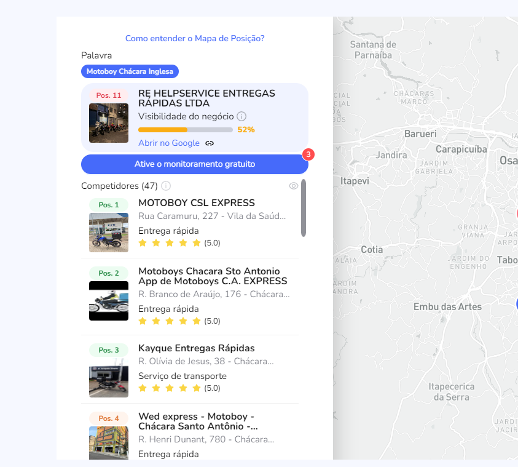Click the Pos. 2 position badge

click(x=109, y=273)
